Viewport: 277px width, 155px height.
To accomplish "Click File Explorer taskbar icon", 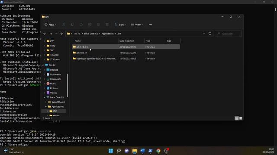I will click(135, 151).
